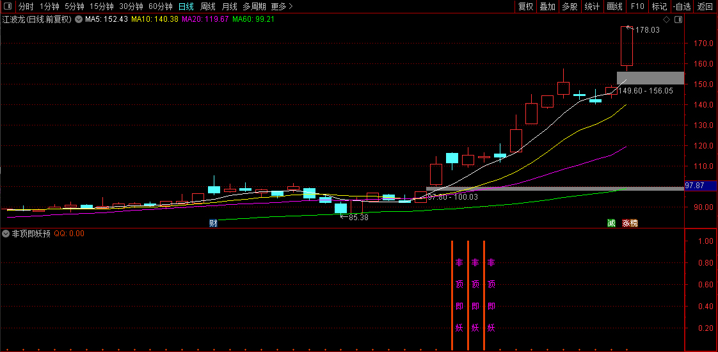This screenshot has width=718, height=352.
Task: Click the 标记 mark button
Action: click(659, 6)
